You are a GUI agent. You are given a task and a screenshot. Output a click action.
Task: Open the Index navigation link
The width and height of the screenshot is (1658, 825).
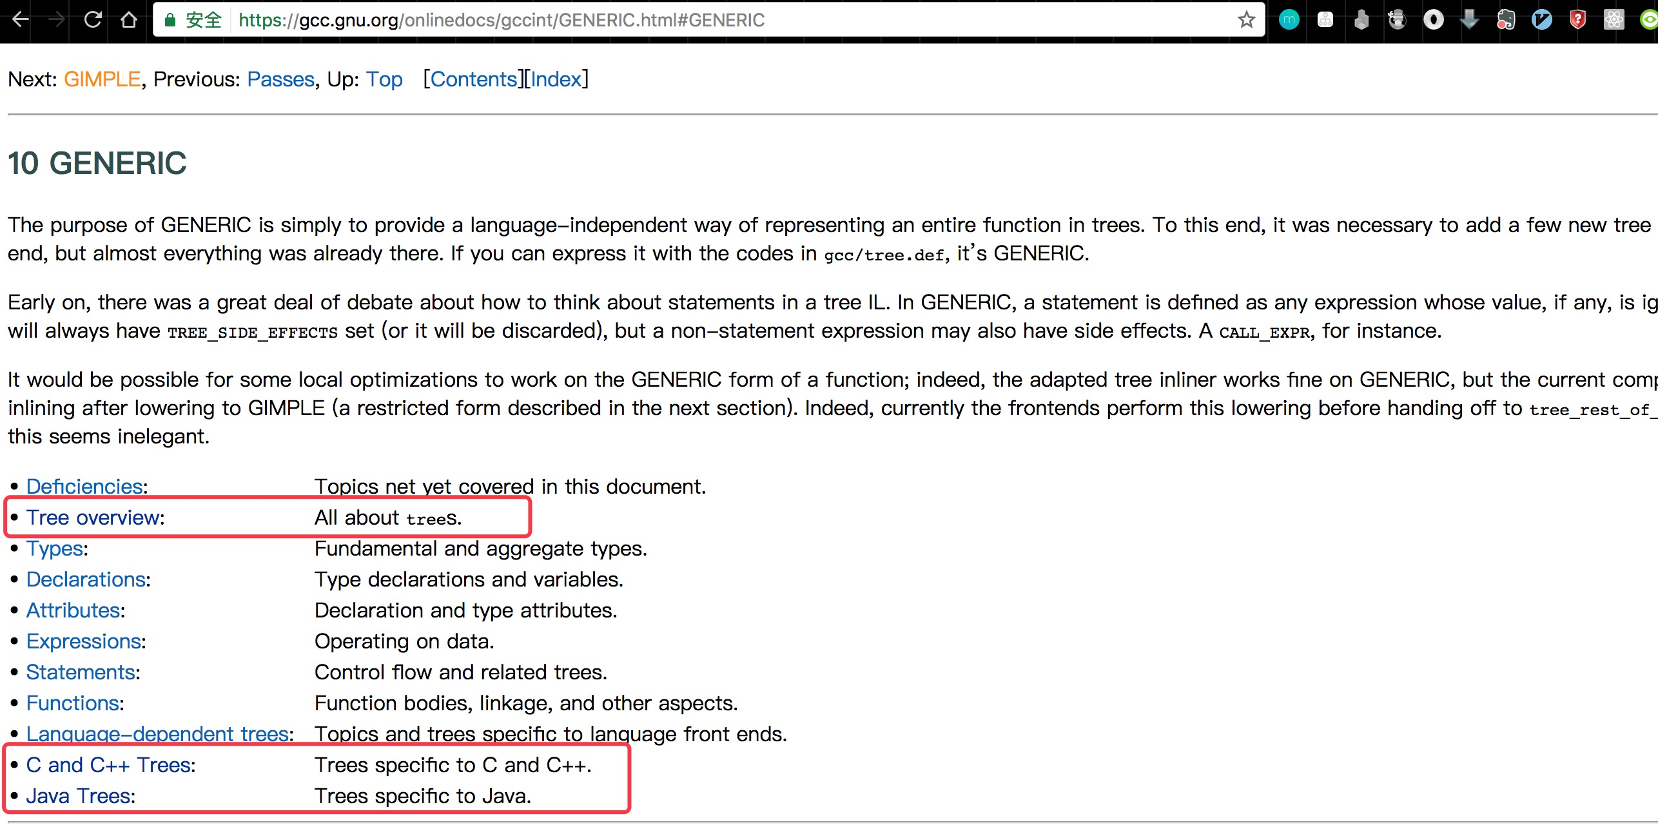pos(556,79)
